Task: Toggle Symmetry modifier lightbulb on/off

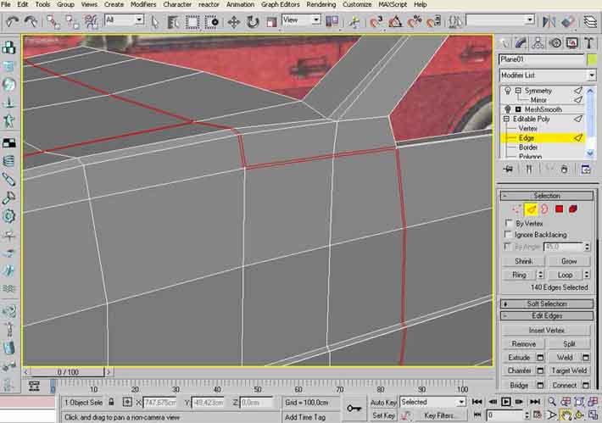Action: click(507, 90)
